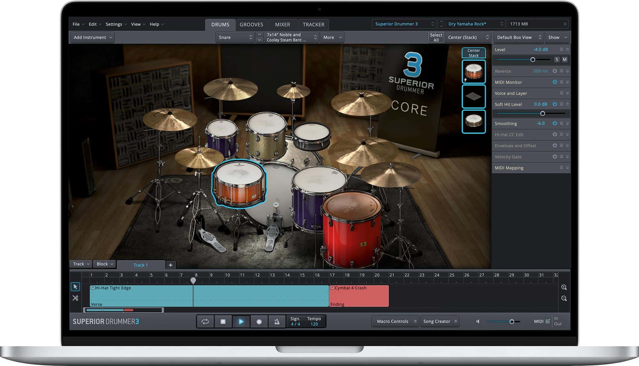639x366 pixels.
Task: Switch to the TRACKER tab
Action: coord(313,25)
